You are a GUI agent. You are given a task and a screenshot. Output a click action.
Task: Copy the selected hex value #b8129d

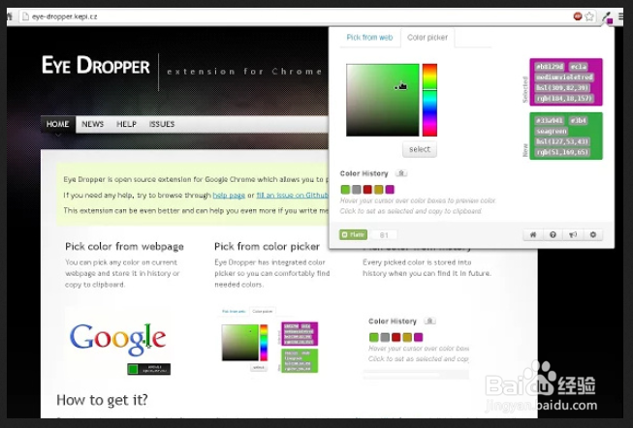tap(550, 67)
